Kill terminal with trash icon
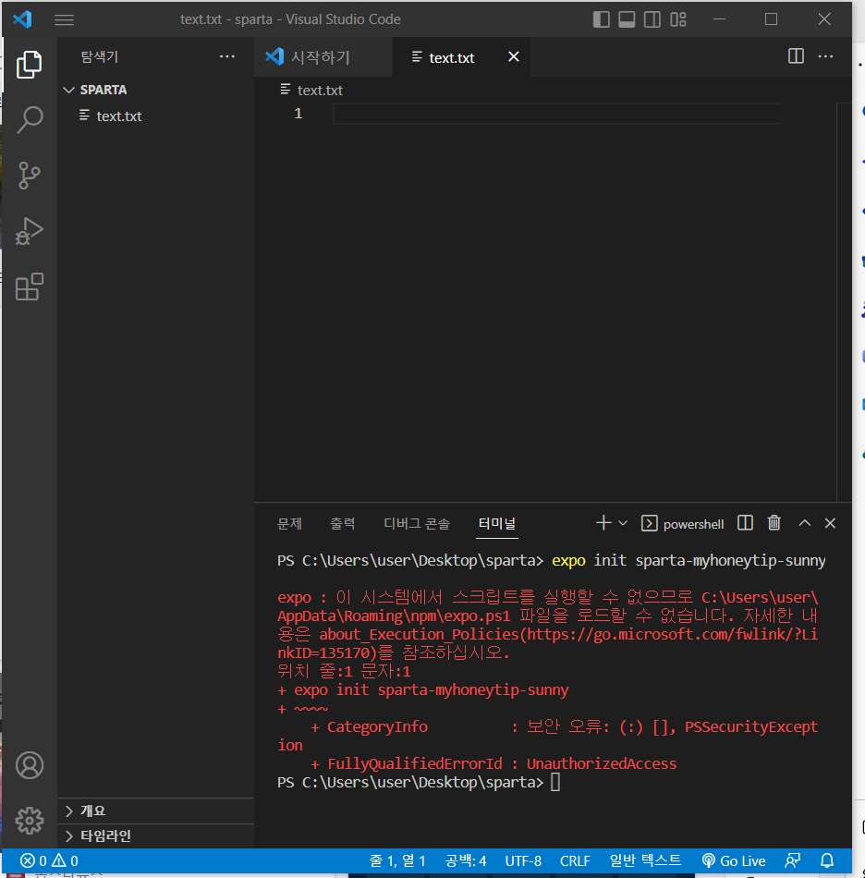The height and width of the screenshot is (878, 865). pos(774,523)
